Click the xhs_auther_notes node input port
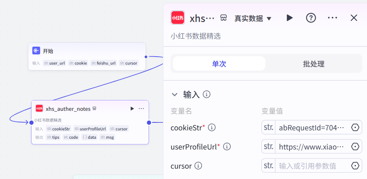367x179 pixels. [31, 122]
